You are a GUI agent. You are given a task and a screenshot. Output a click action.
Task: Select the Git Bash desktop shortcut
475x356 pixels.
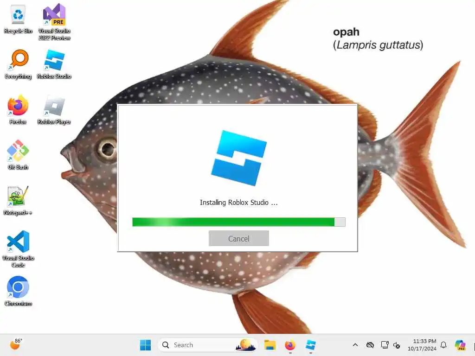[18, 155]
